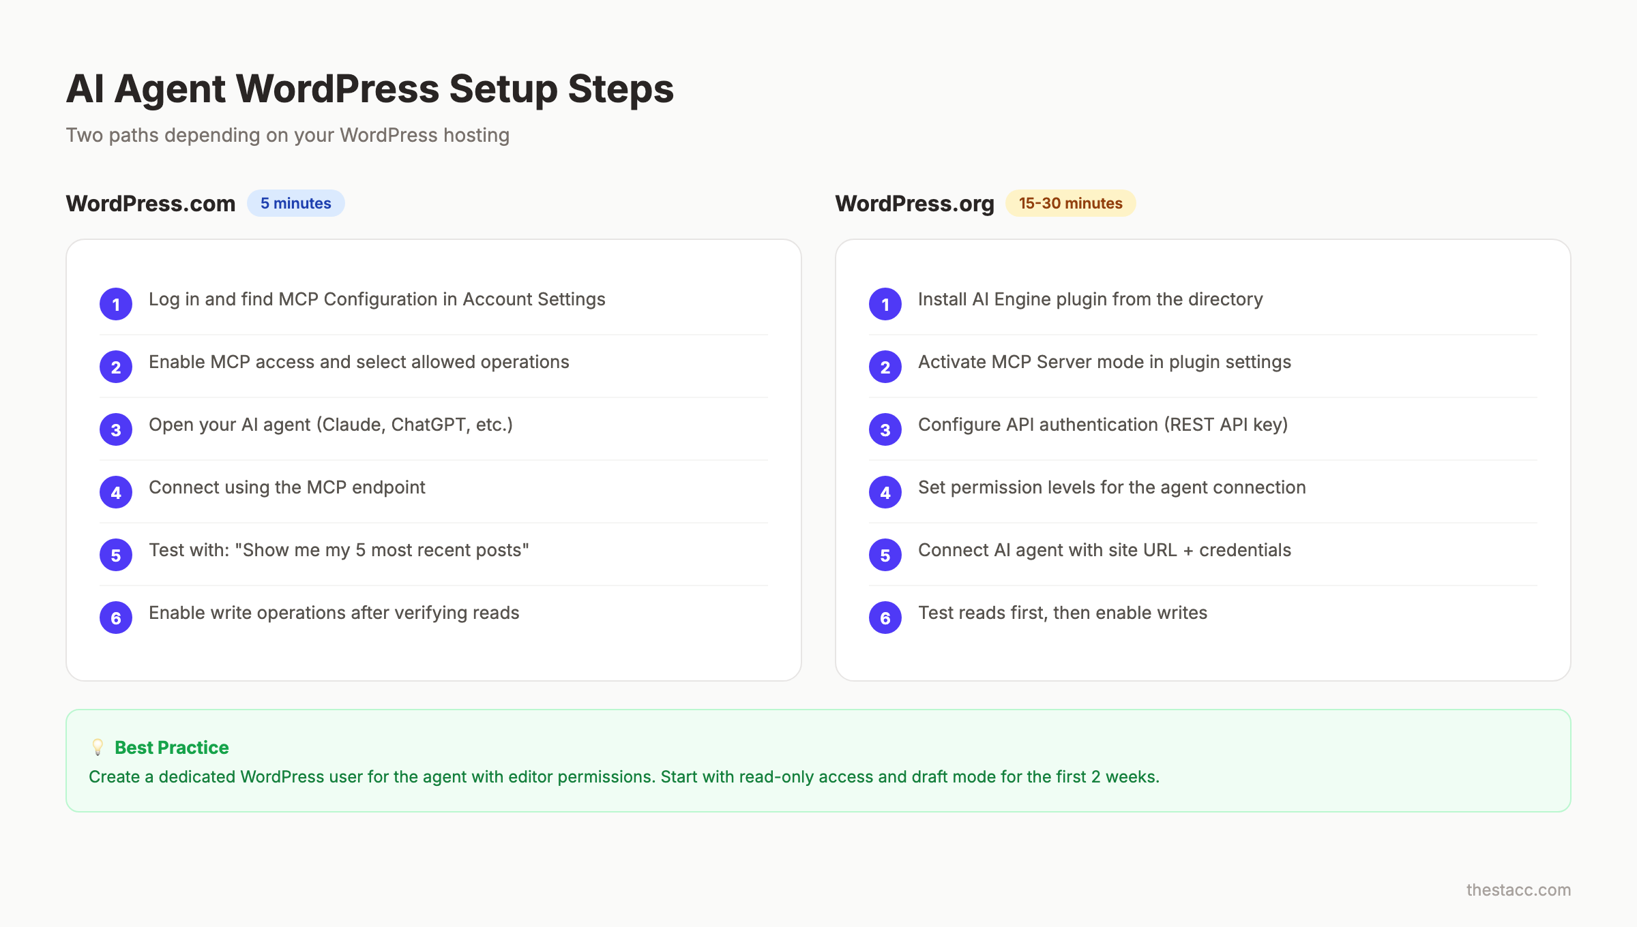Click the AI Agent WordPress Setup Steps title
Screen dimensions: 1637x927
coord(370,88)
